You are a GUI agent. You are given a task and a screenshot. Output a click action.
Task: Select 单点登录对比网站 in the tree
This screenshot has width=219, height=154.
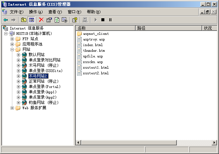click(45, 60)
